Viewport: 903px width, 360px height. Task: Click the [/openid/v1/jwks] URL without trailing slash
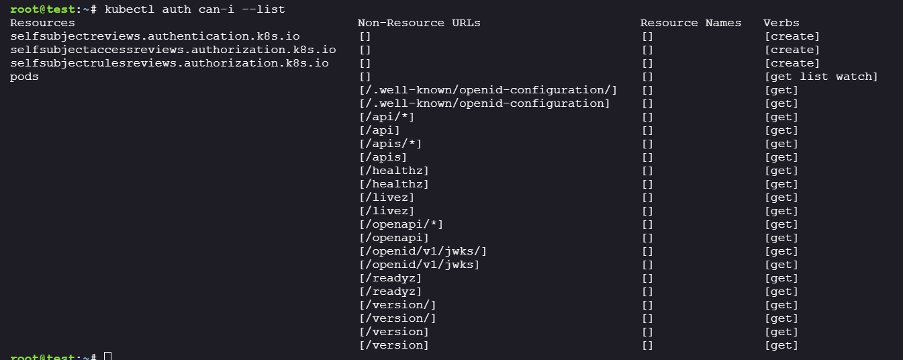coord(419,265)
